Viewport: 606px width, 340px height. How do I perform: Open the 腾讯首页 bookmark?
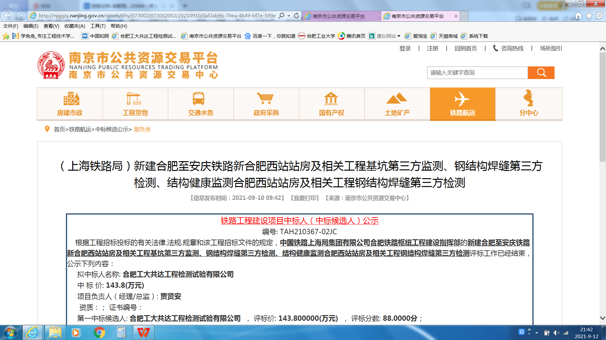352,36
